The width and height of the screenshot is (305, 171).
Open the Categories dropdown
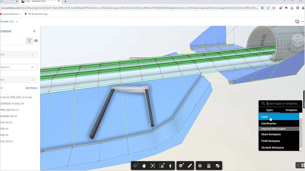pos(18,67)
